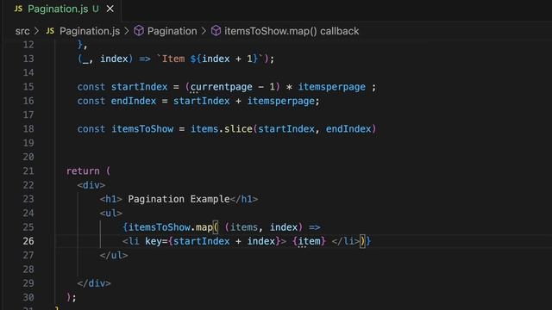552x310 pixels.
Task: Click line number 21 in gutter
Action: [28, 171]
